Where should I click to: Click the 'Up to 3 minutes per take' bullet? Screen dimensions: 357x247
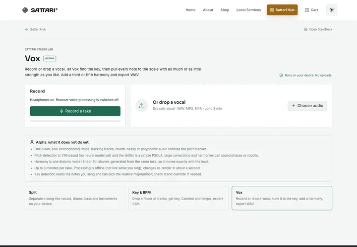coord(117,168)
